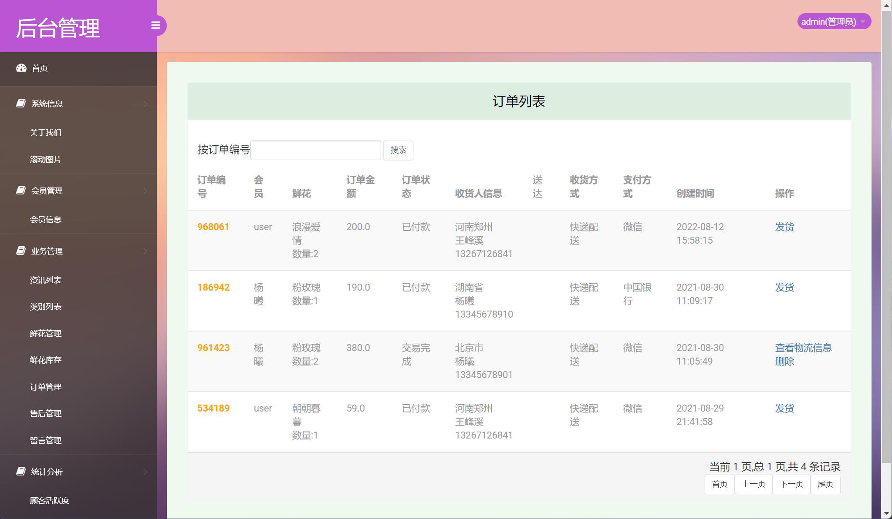This screenshot has width=892, height=519.
Task: Open 查看物流信息 for order 961423
Action: click(x=804, y=348)
